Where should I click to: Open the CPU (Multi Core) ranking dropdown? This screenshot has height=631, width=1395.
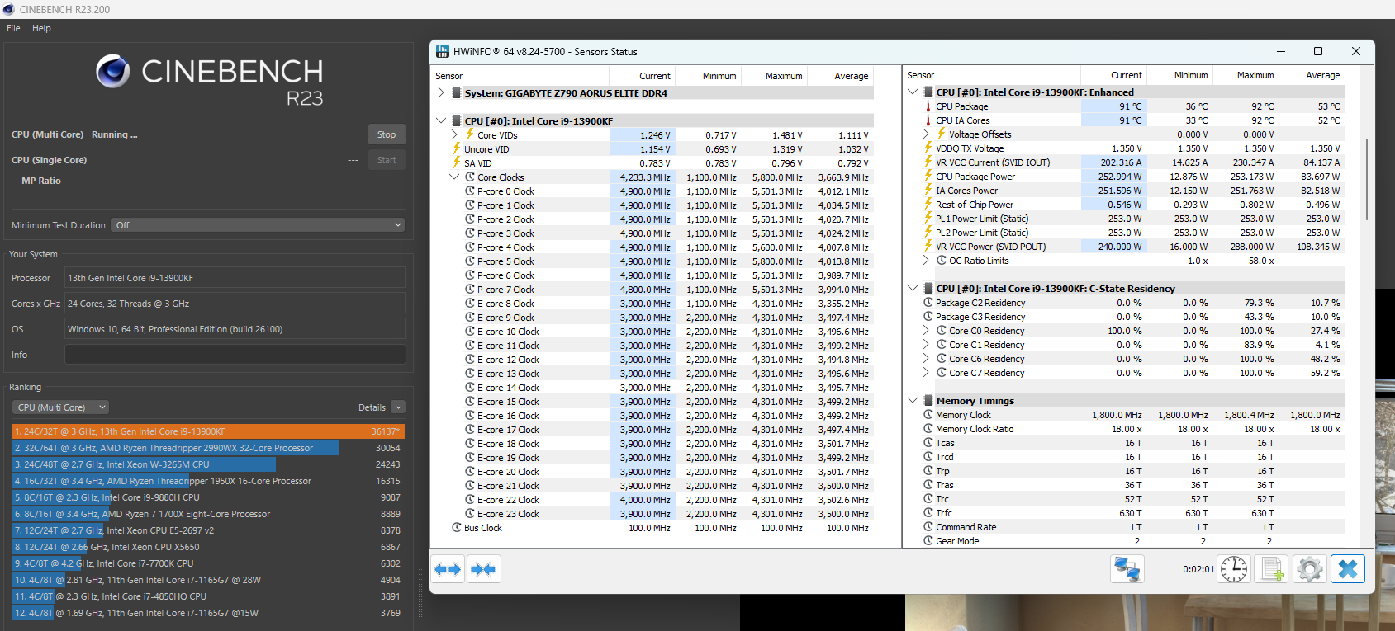pyautogui.click(x=61, y=407)
